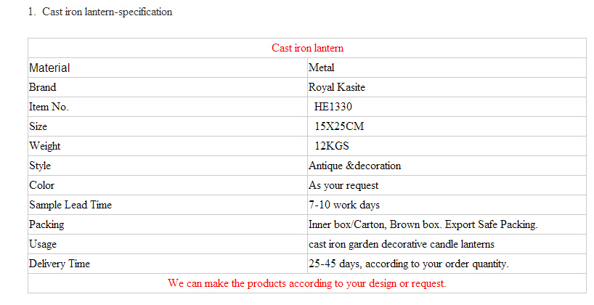Select the 'Item No.' label cell

pyautogui.click(x=49, y=107)
